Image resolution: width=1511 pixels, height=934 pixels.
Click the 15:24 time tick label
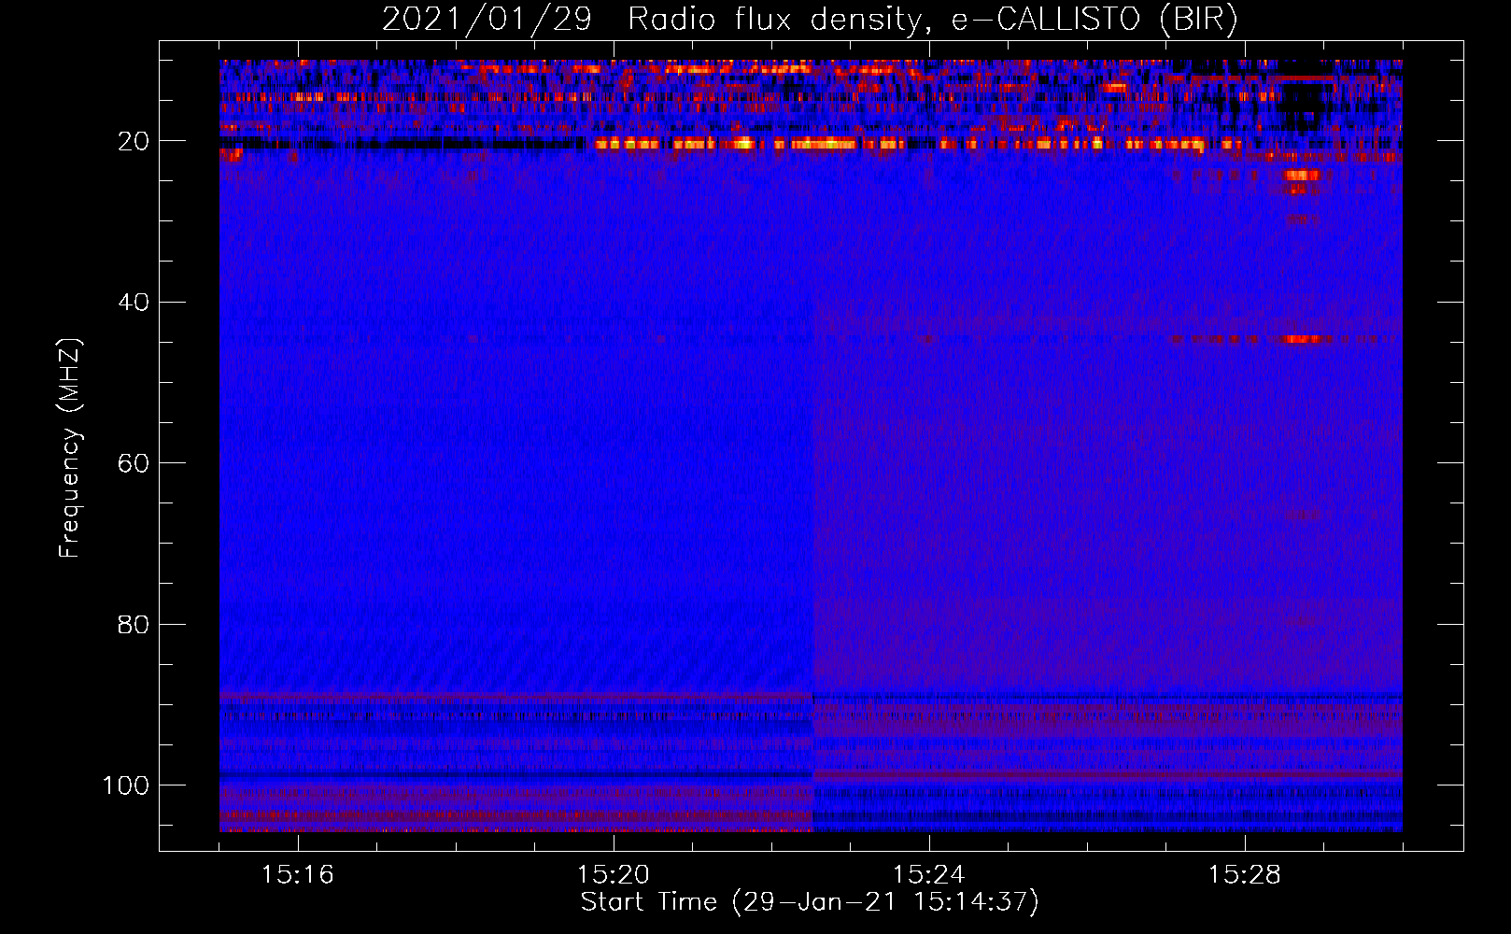[x=928, y=874]
